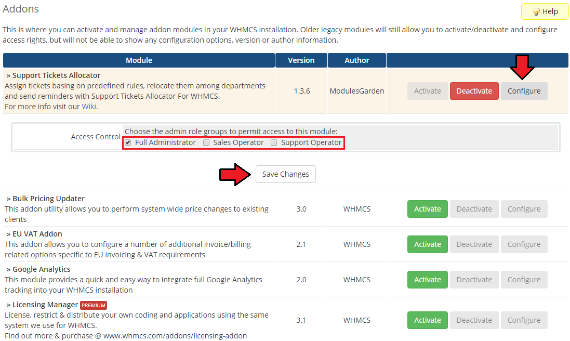Click the lightbulb icon in Help
The height and width of the screenshot is (341, 570).
[536, 12]
